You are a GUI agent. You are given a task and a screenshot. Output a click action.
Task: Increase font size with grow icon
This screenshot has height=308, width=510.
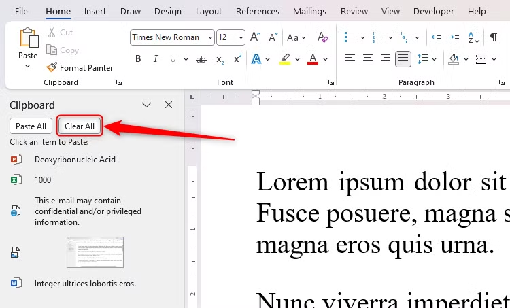click(x=255, y=37)
